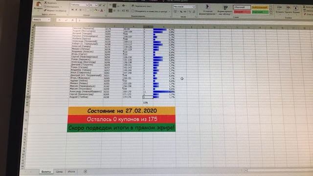This screenshot has width=313, height=176.
Task: Select the ticket range cell '174-176'
Action: [133, 97]
